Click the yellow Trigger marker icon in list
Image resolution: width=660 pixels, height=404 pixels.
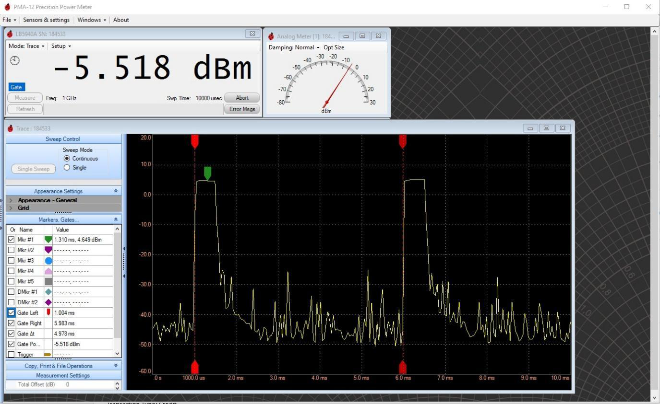click(48, 355)
